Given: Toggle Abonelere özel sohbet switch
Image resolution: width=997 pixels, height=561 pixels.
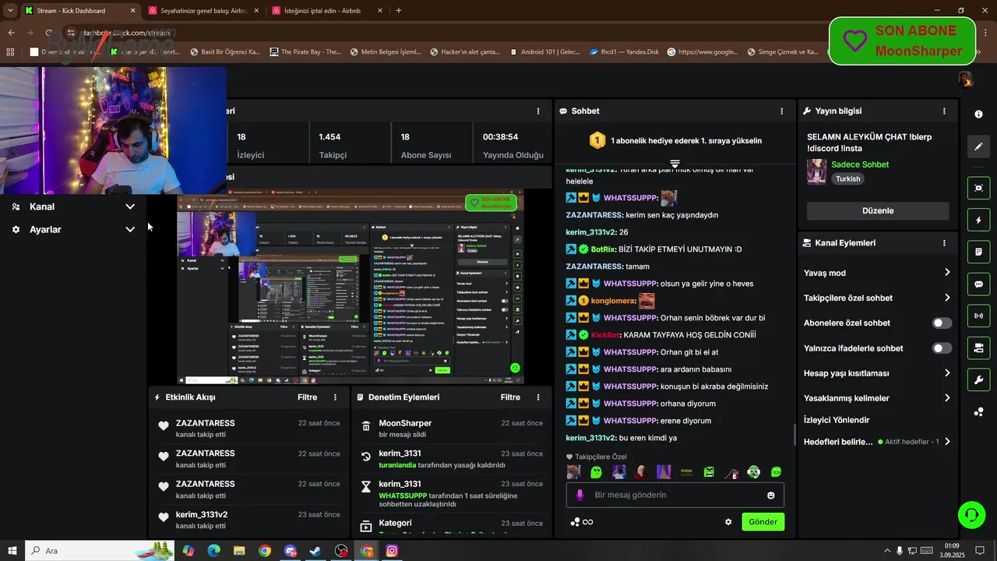Looking at the screenshot, I should coord(942,323).
